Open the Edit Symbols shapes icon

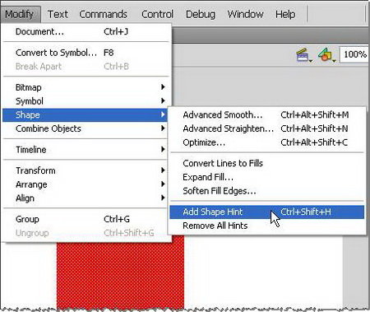tap(326, 55)
